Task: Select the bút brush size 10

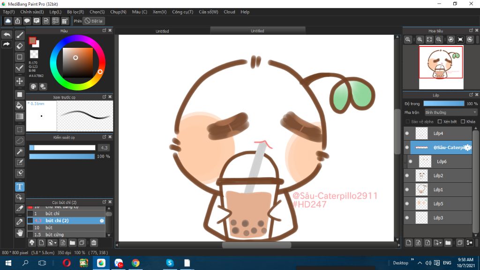Action: coord(67,227)
